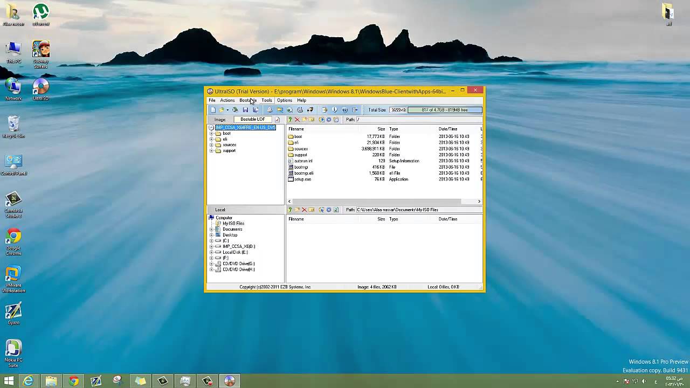Click the Internet Explorer taskbar icon

[28, 382]
